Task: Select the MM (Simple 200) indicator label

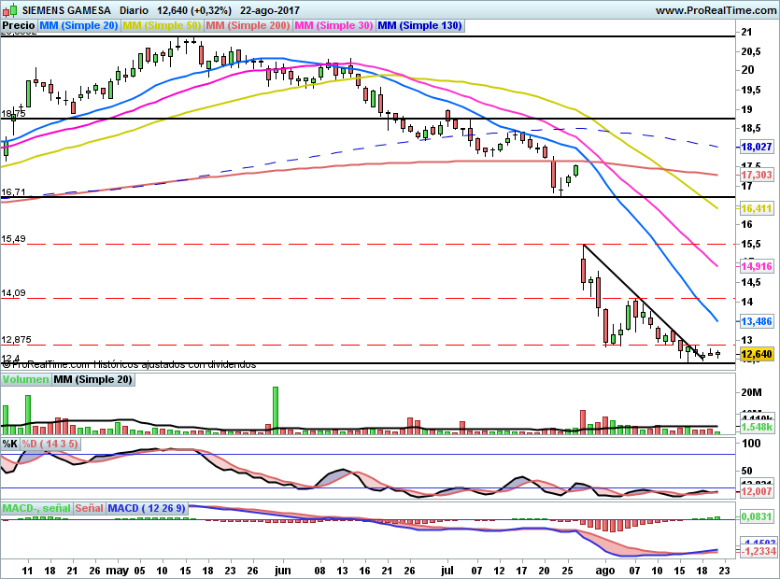Action: click(248, 26)
